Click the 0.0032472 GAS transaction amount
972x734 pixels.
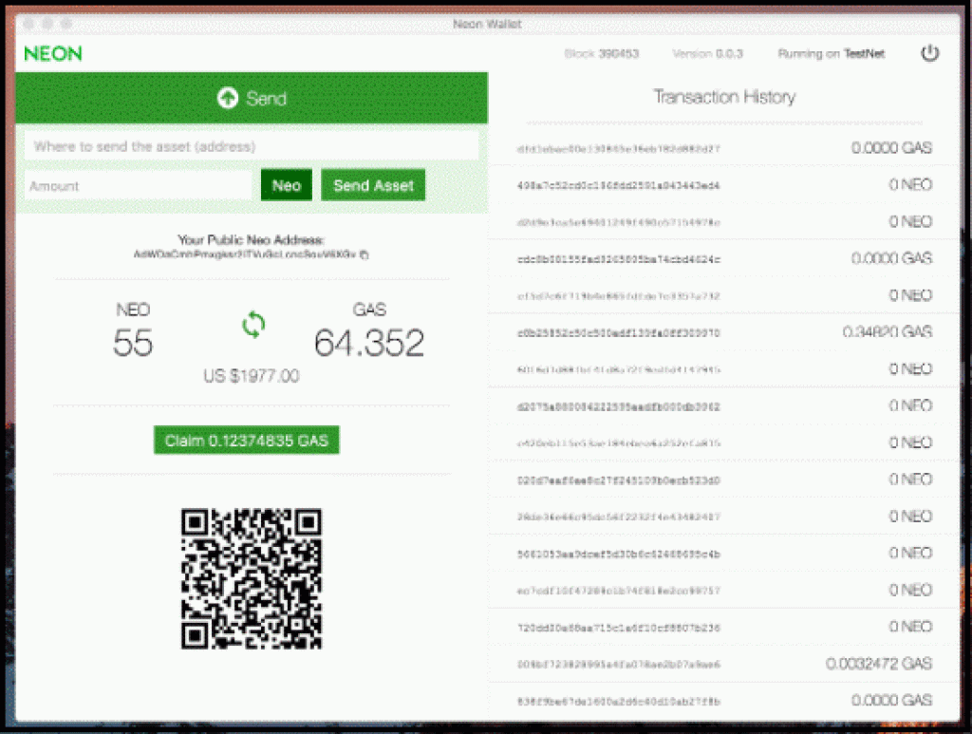click(x=879, y=664)
